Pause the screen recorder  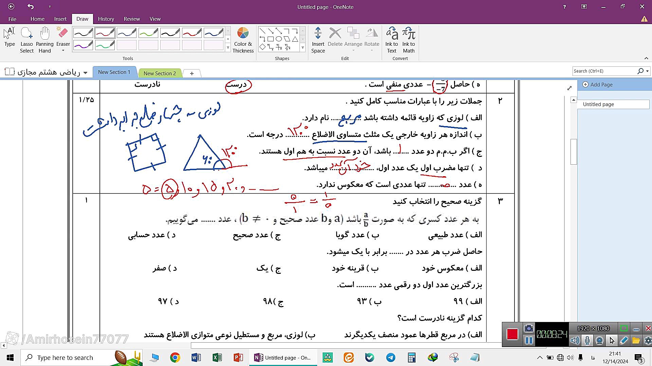(x=529, y=340)
